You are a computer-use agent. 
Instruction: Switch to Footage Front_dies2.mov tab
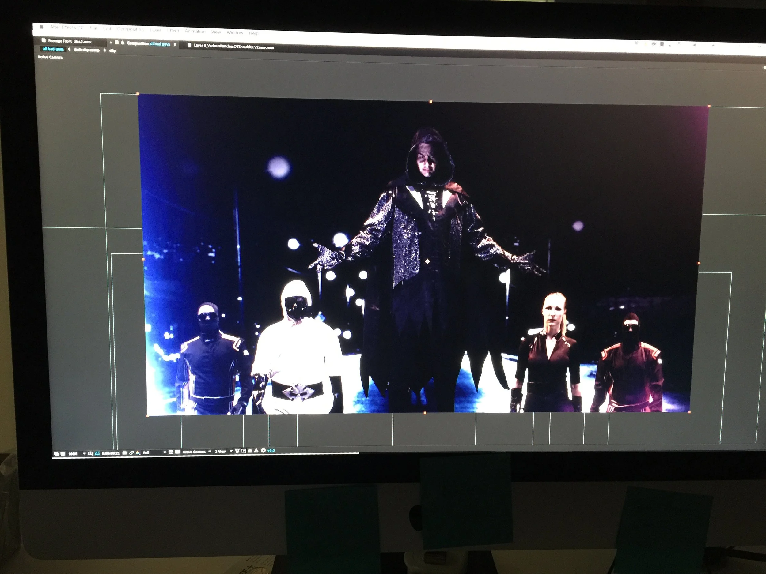pyautogui.click(x=69, y=41)
